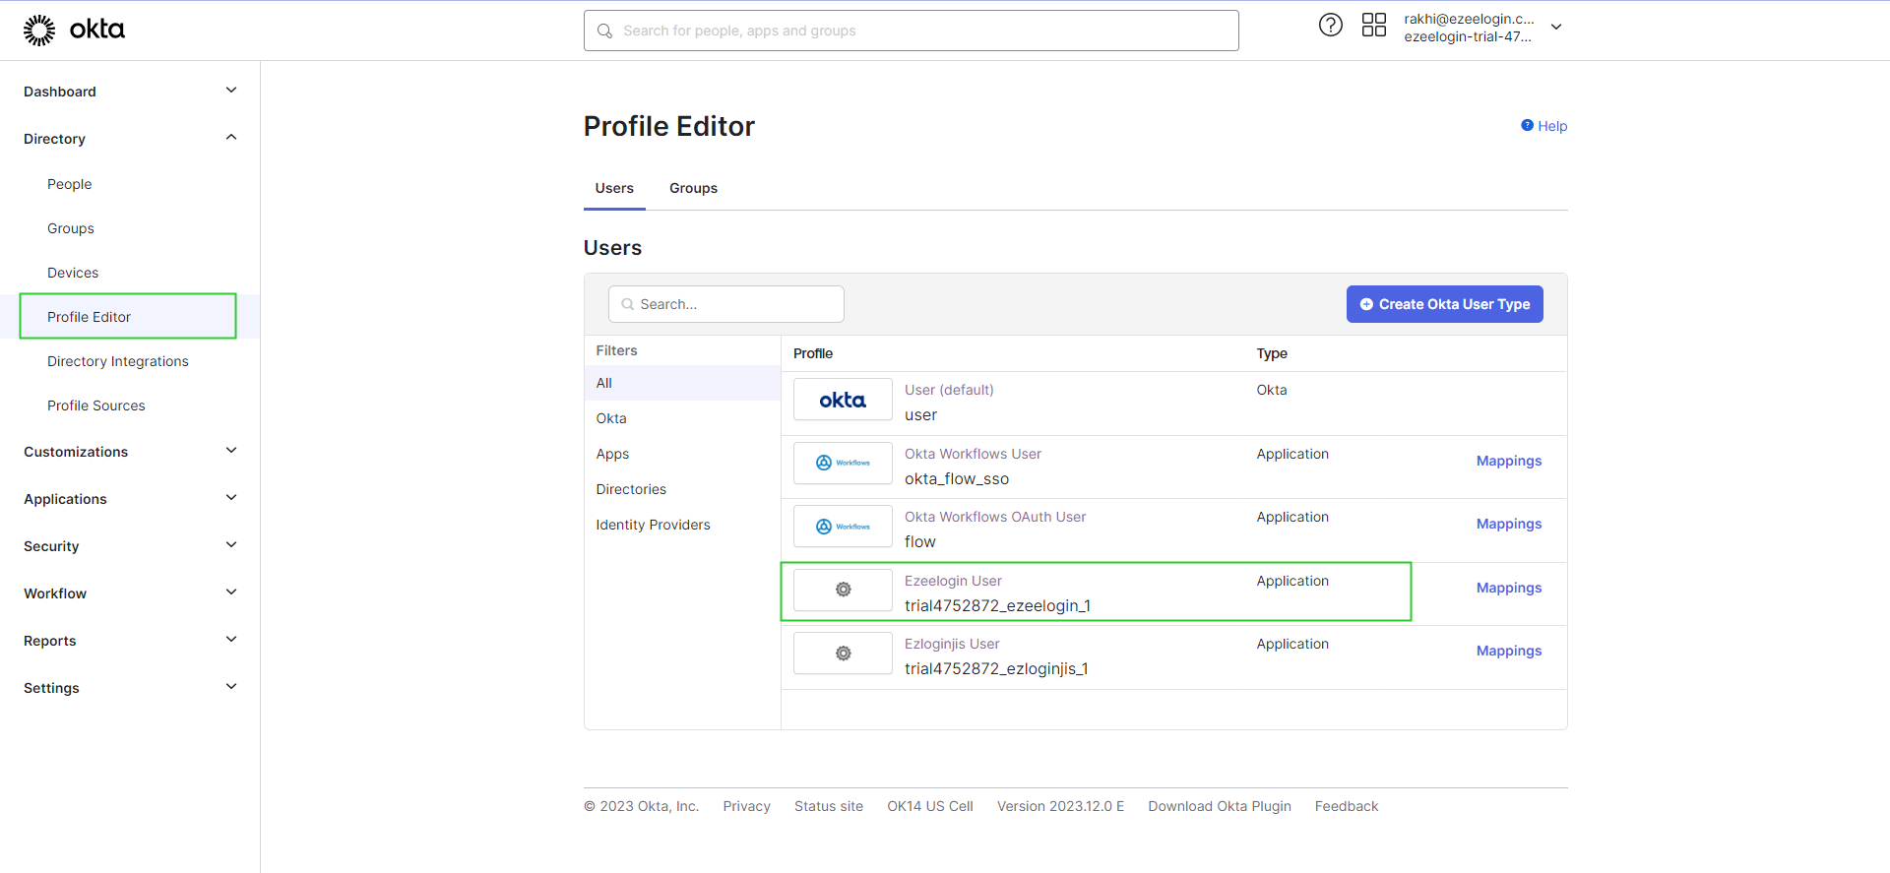Image resolution: width=1890 pixels, height=873 pixels.
Task: Expand the Workflow menu section
Action: click(x=231, y=592)
